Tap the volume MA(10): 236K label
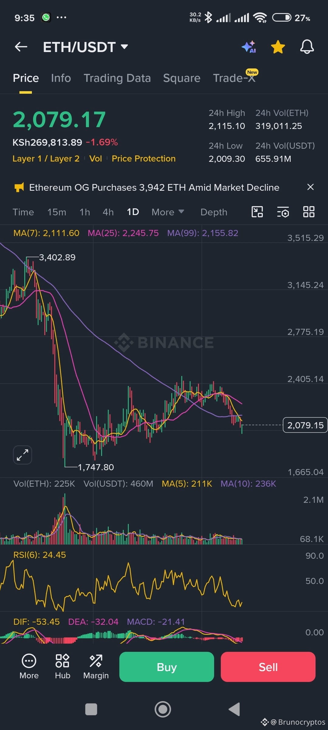Viewport: 328px width, 730px height. click(248, 484)
